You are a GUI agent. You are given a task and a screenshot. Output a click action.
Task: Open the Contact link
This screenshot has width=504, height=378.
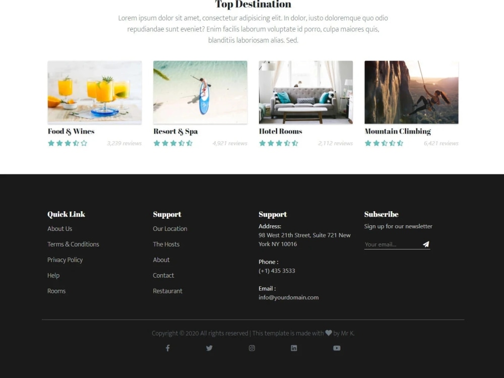point(163,275)
